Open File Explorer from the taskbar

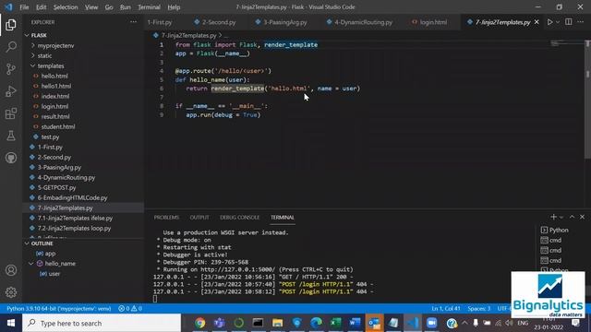(x=277, y=323)
